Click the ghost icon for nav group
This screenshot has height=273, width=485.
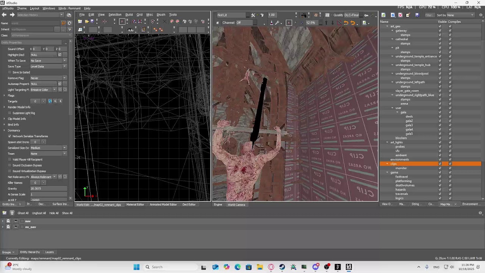pos(8,221)
